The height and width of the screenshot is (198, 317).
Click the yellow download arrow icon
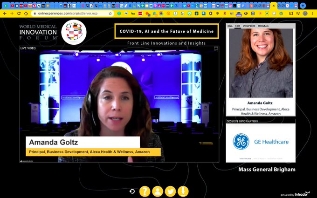pos(183,191)
